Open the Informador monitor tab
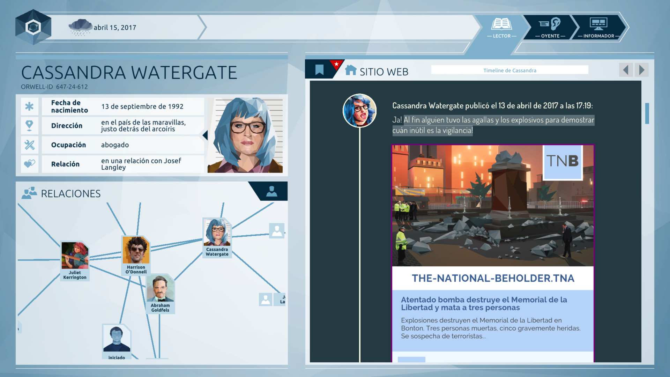Viewport: 670px width, 377px height. tap(598, 27)
